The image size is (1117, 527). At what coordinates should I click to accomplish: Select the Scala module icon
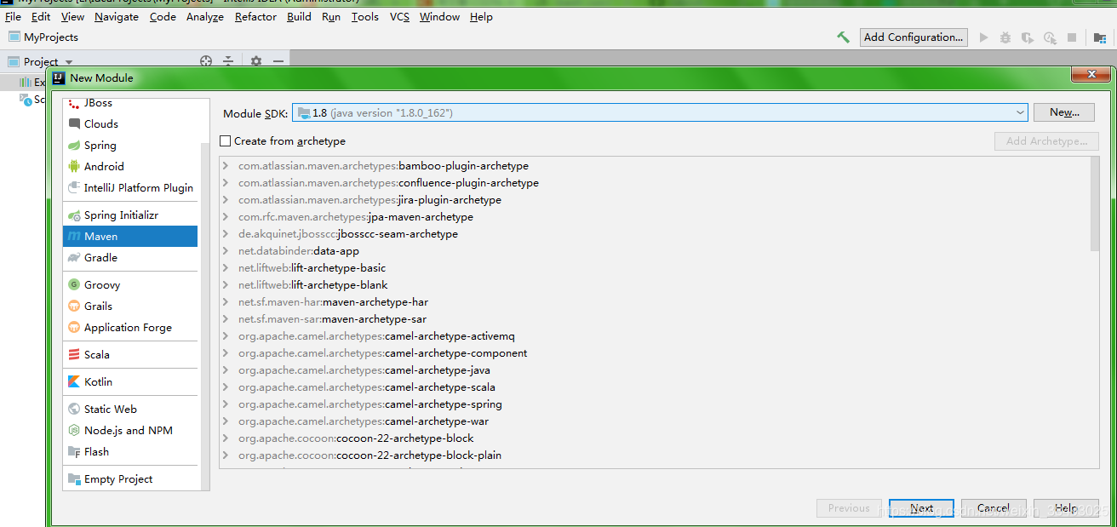[x=74, y=355]
